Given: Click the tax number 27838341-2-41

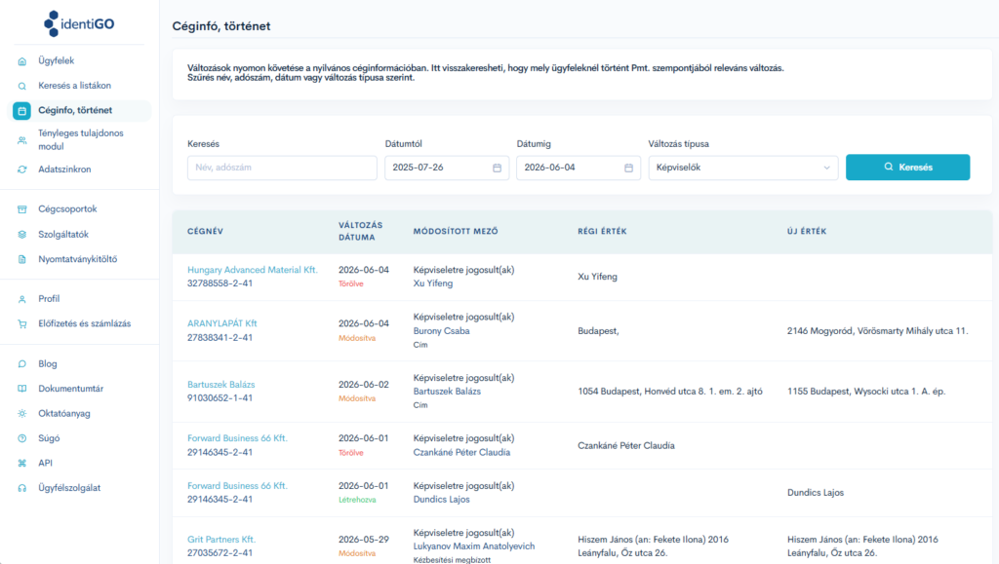Looking at the screenshot, I should (x=220, y=338).
